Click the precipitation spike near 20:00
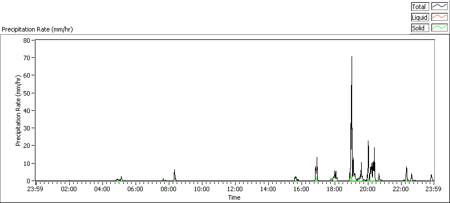 pyautogui.click(x=368, y=141)
